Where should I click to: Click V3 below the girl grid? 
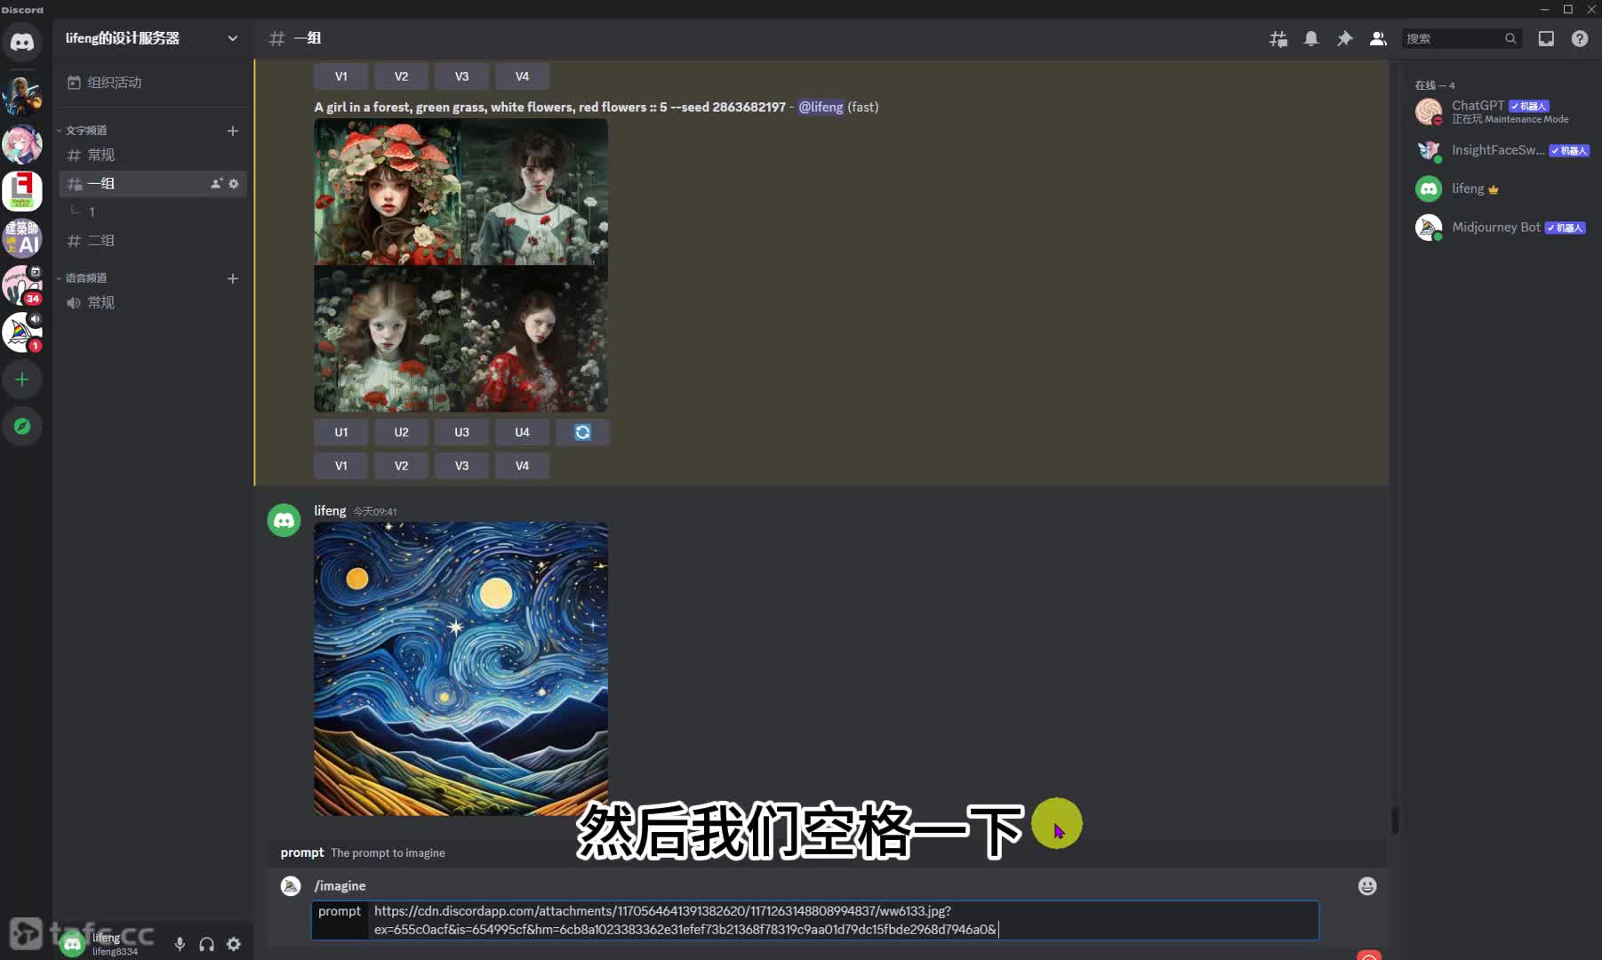461,466
